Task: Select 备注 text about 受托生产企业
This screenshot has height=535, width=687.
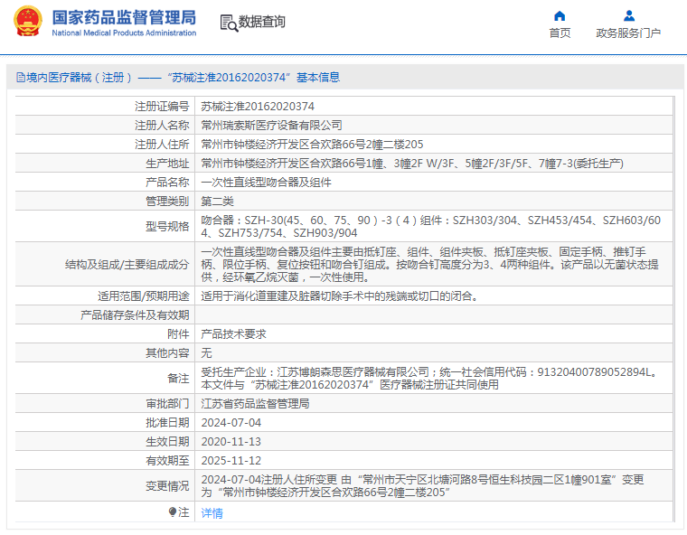Action: 430,378
